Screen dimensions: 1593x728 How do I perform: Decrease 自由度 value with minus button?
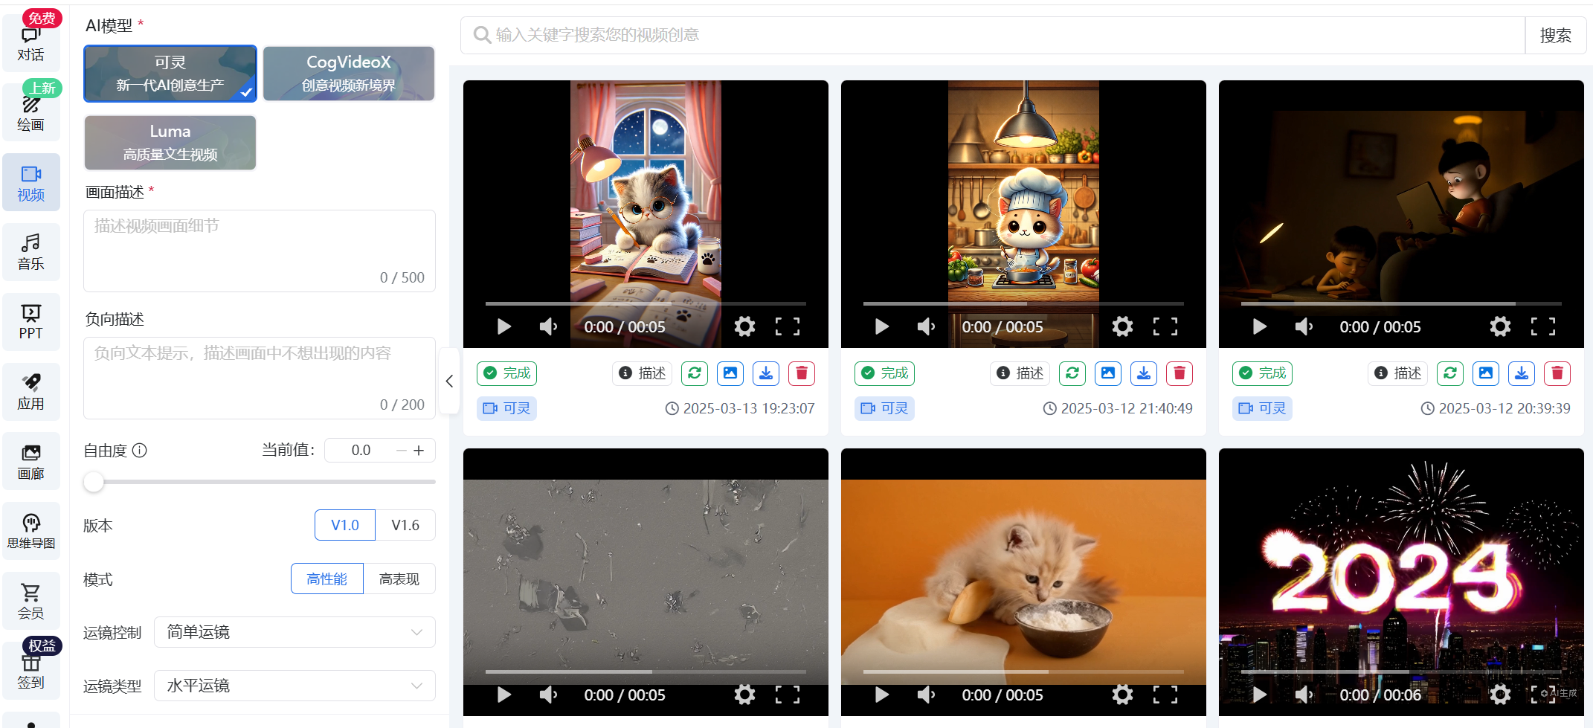402,451
